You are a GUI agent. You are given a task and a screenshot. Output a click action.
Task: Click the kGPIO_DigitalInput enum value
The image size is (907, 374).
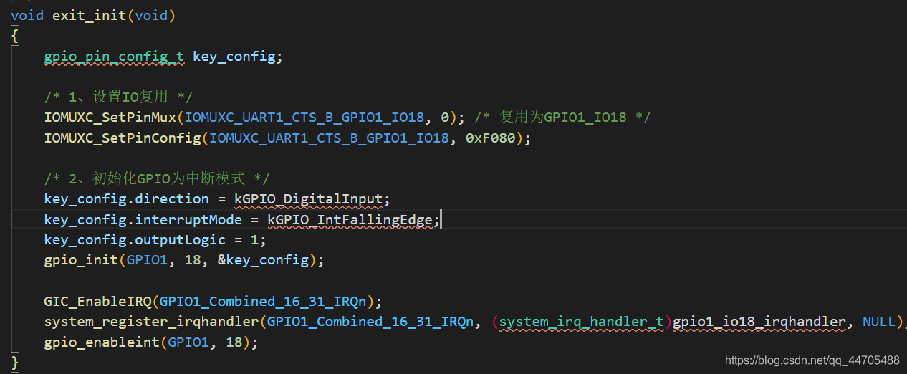pos(309,198)
